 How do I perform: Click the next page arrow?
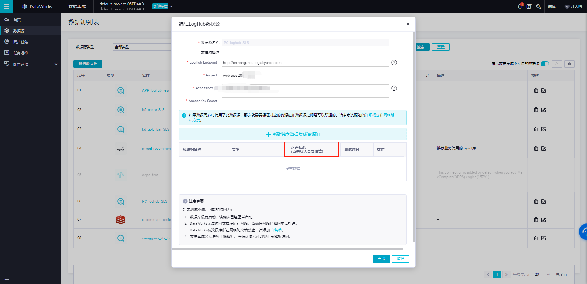coord(506,275)
